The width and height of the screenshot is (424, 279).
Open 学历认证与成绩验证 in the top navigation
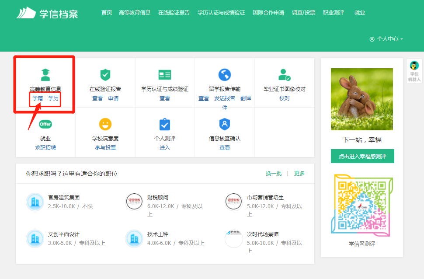221,13
